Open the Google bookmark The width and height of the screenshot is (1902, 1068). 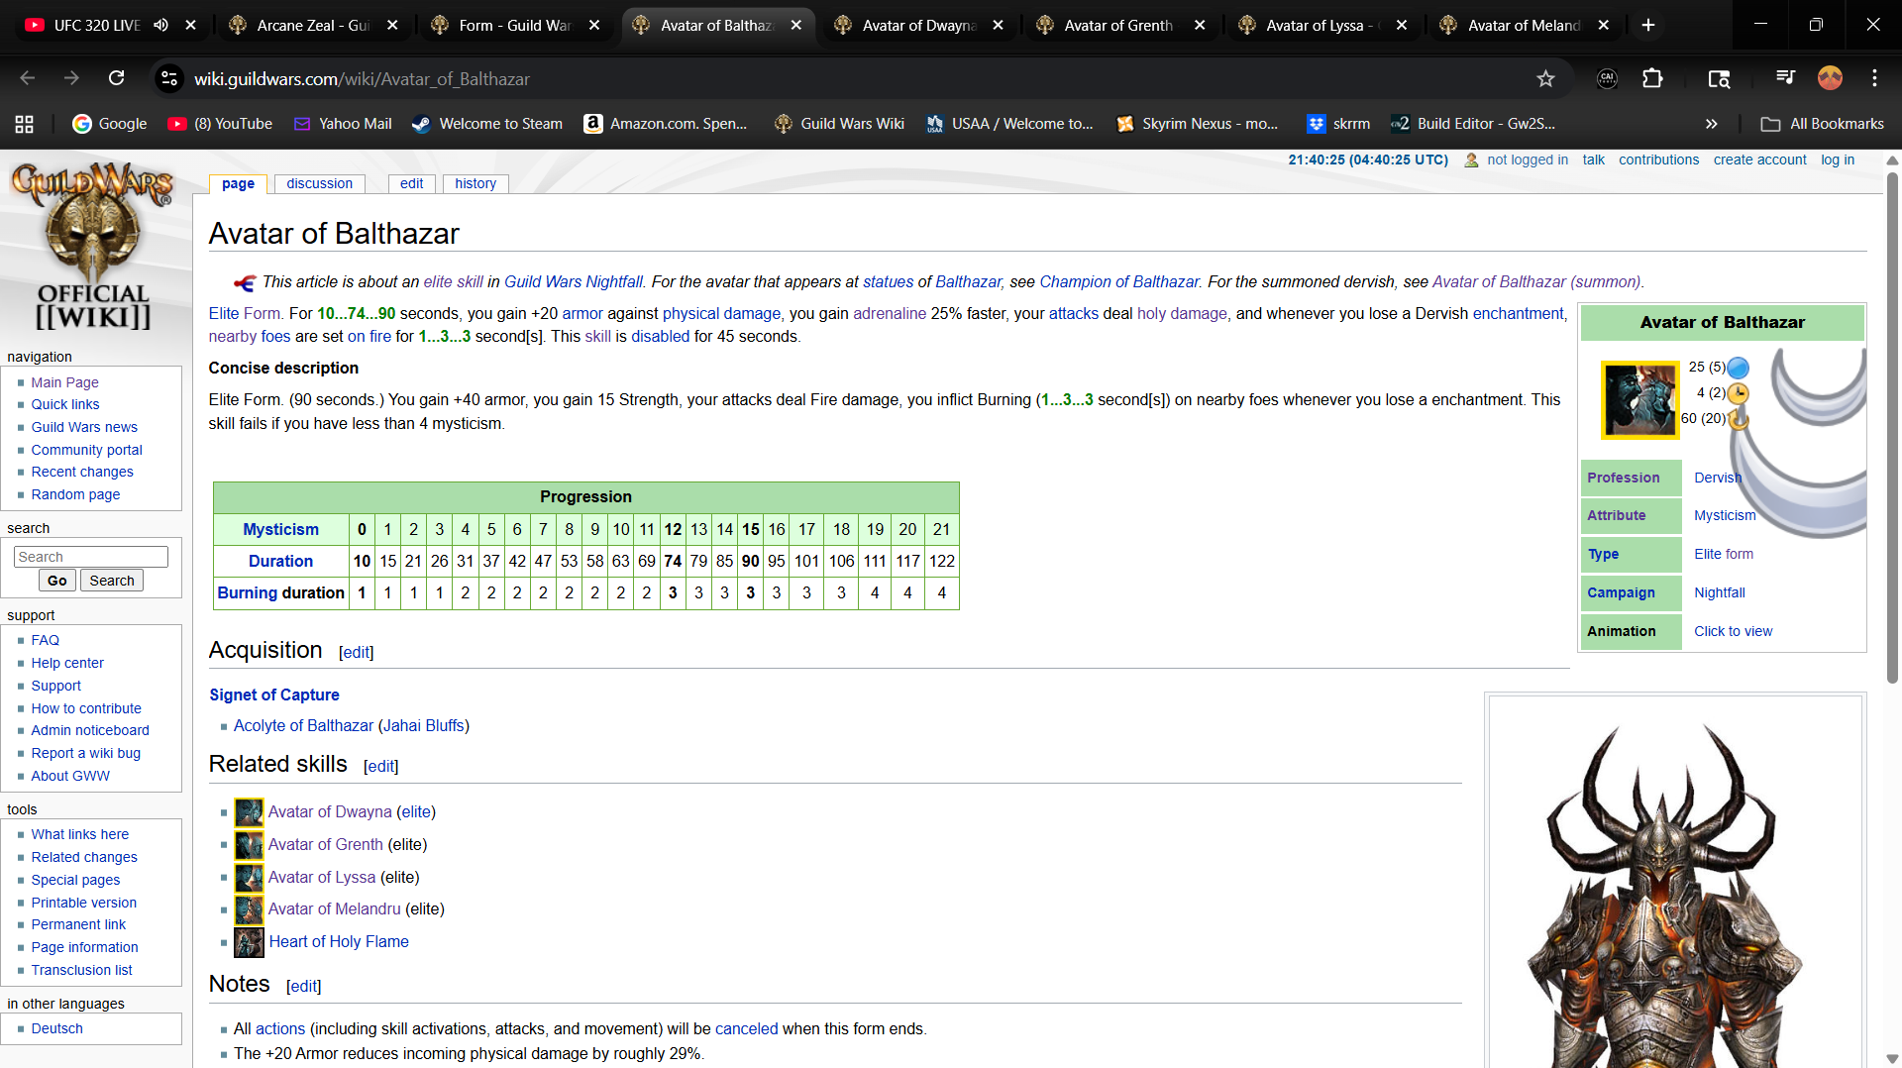click(x=109, y=124)
